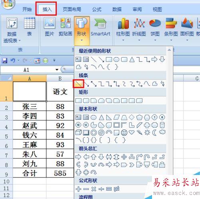Select the cell with value 585
The image size is (200, 199).
tap(60, 173)
